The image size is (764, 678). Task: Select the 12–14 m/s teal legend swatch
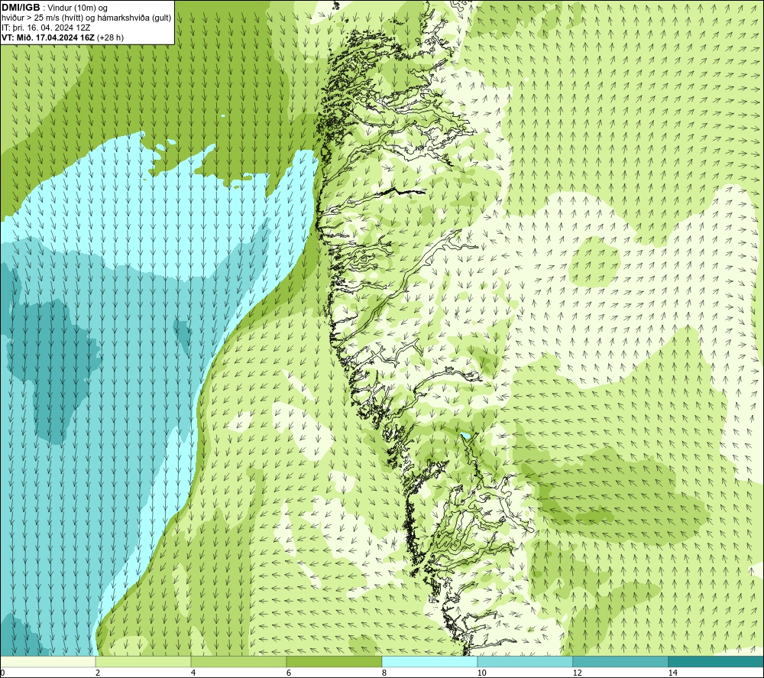click(620, 661)
